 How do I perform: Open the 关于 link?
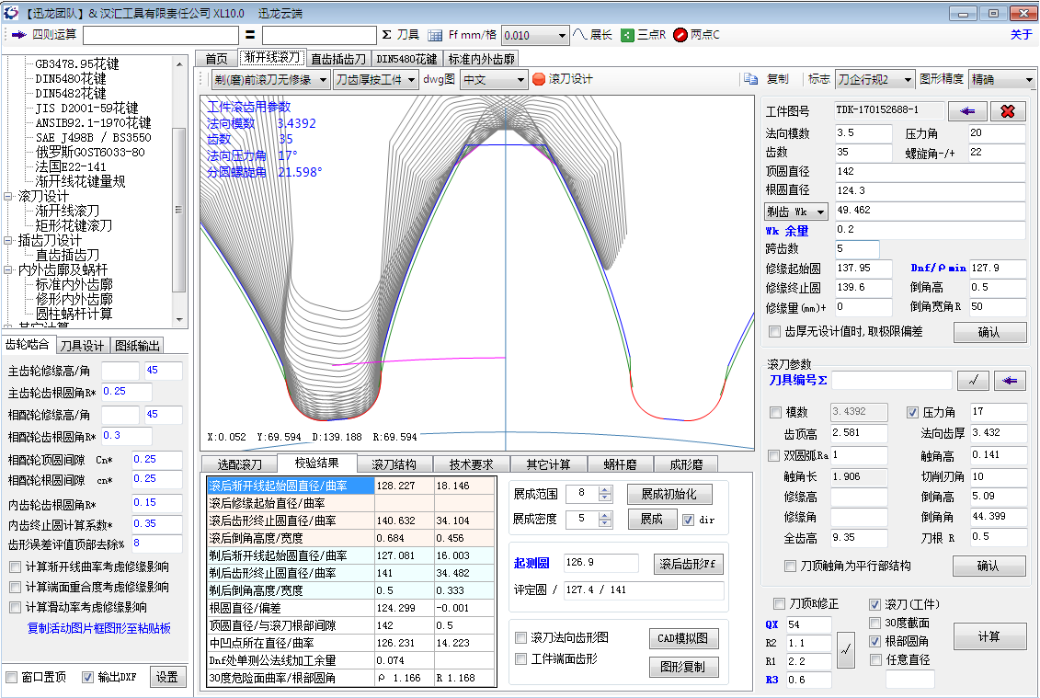[1021, 35]
